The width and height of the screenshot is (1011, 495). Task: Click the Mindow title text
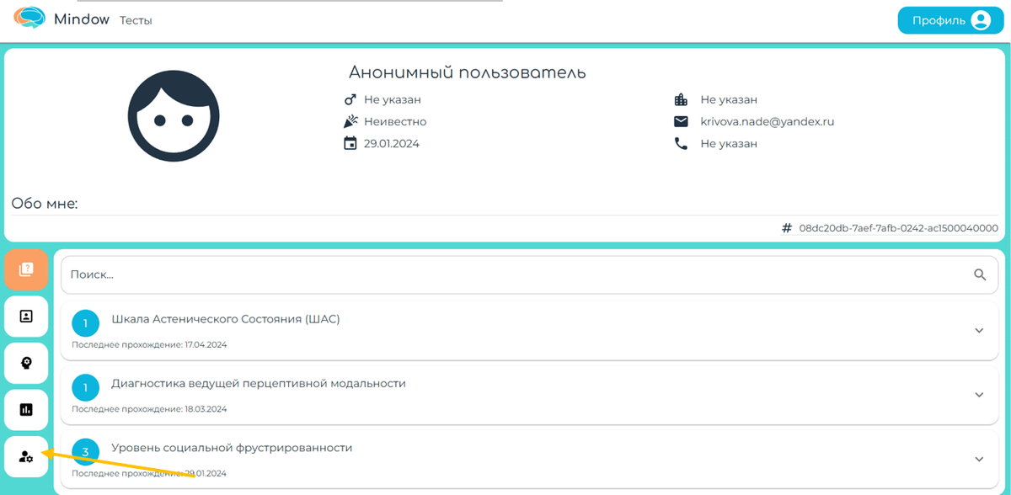click(82, 19)
